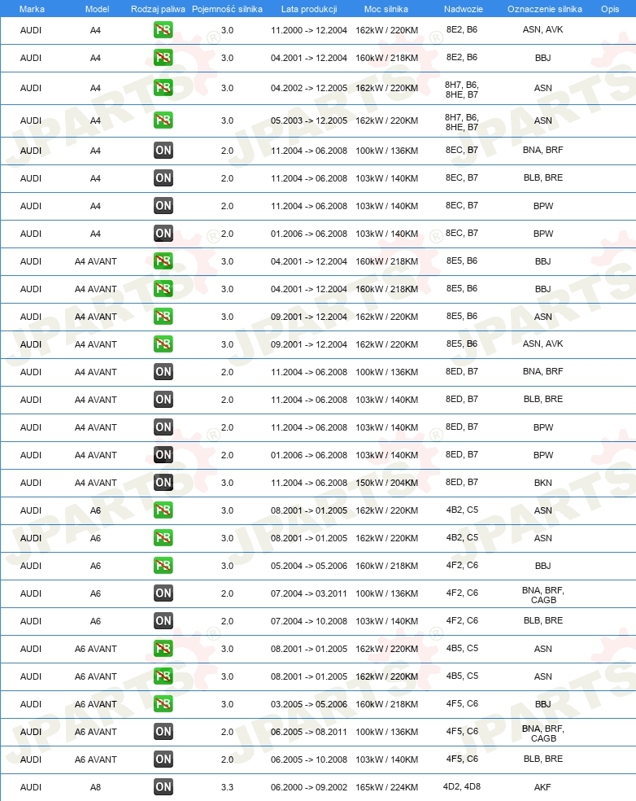Select date range 06.2000 -> 09.2002
Viewport: 636px width, 801px height.
pos(309,787)
